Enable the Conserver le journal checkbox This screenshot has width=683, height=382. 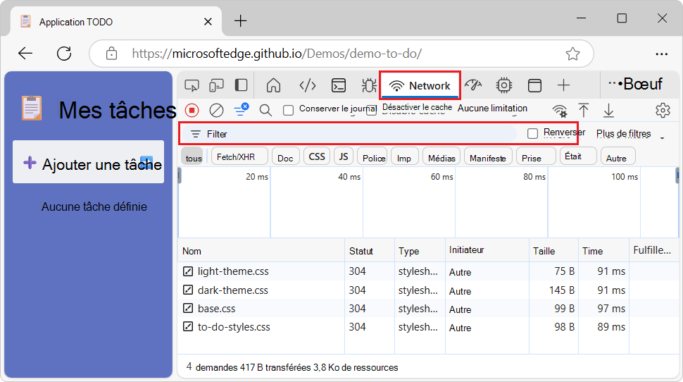click(288, 110)
